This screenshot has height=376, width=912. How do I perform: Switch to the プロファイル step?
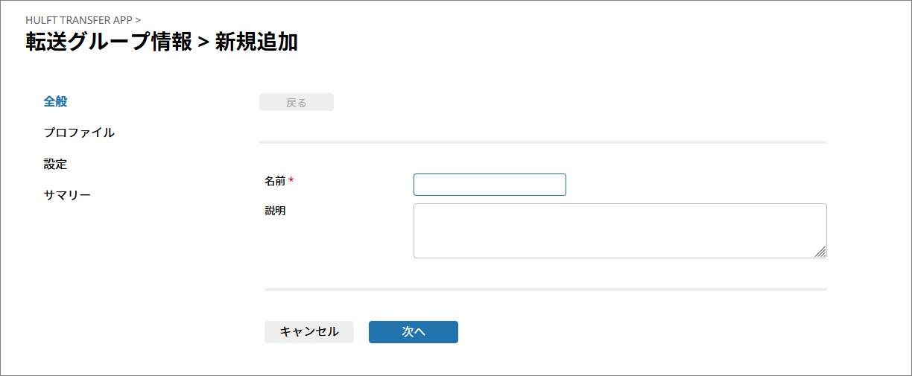[79, 133]
